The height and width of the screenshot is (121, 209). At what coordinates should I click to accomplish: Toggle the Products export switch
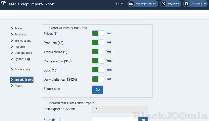point(98,42)
